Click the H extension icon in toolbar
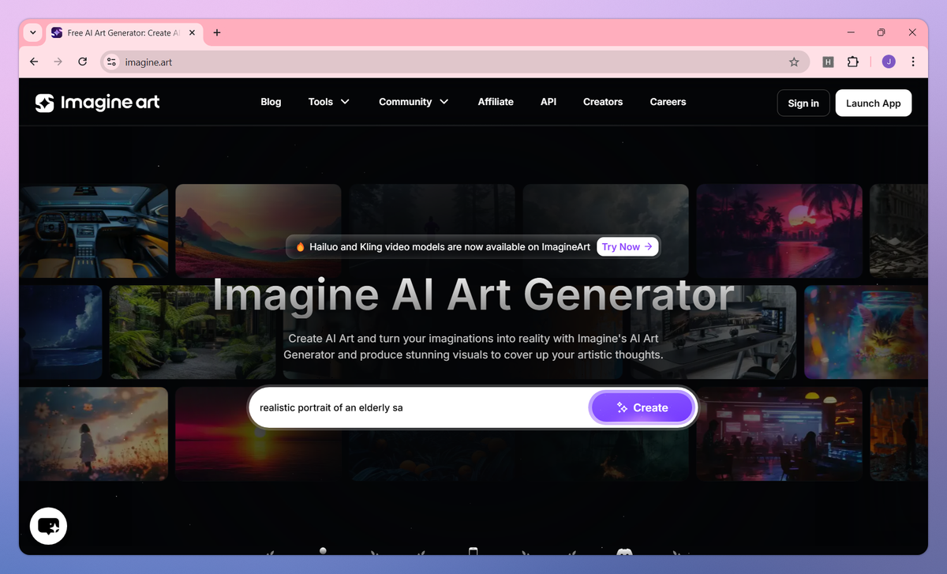The width and height of the screenshot is (947, 574). [828, 62]
